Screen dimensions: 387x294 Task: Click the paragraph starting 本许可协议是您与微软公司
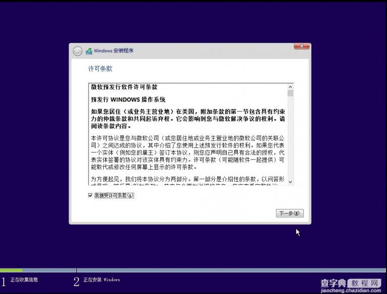coord(187,153)
